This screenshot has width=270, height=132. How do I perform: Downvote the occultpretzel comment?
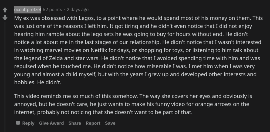(5, 18)
